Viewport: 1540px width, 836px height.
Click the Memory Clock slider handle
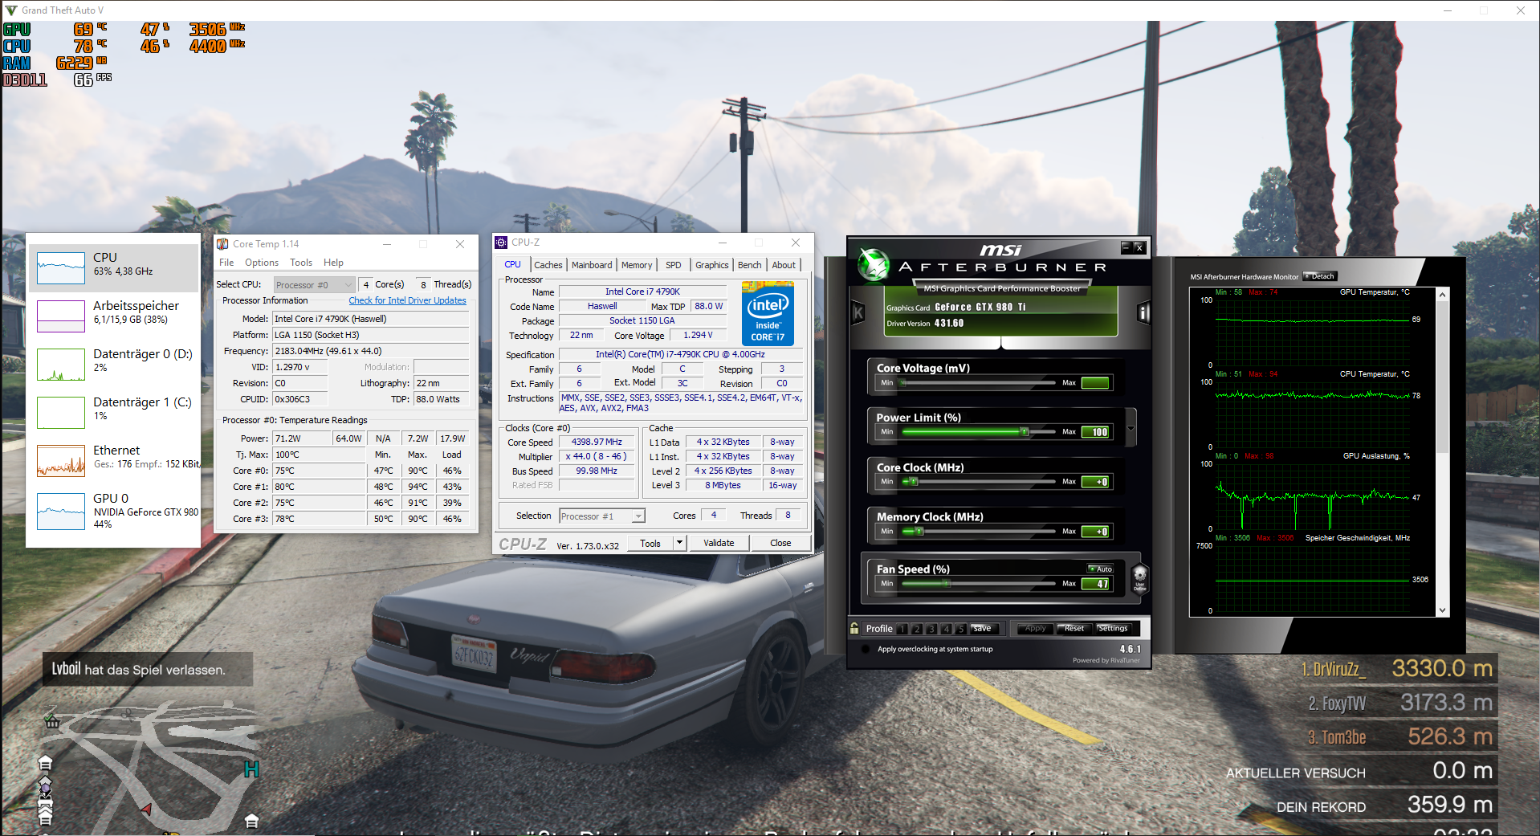(x=921, y=532)
